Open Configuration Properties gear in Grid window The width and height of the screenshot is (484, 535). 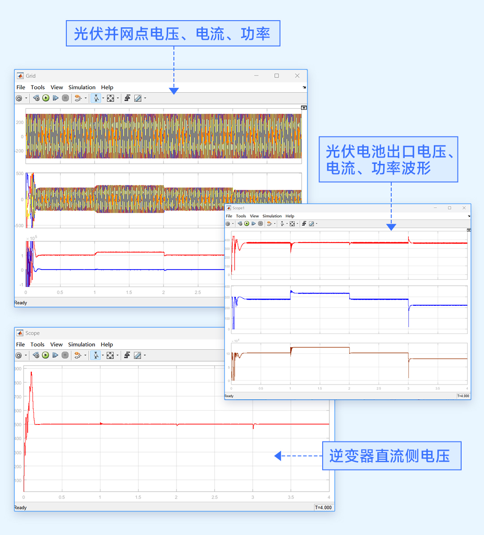click(19, 98)
